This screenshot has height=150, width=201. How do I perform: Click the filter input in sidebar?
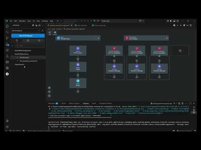[x=30, y=45]
